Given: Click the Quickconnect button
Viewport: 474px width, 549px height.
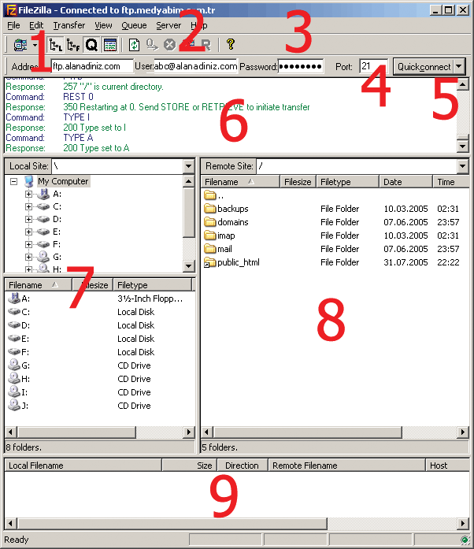Looking at the screenshot, I should [423, 67].
